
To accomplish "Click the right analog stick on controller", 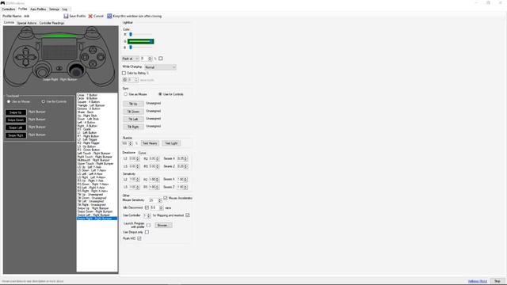I will point(76,70).
